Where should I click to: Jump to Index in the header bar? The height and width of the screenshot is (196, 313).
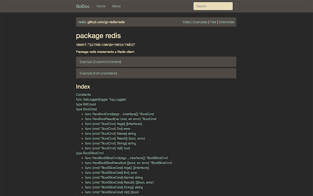pyautogui.click(x=187, y=22)
